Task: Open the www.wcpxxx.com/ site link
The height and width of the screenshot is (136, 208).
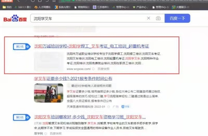Action: click(79, 69)
